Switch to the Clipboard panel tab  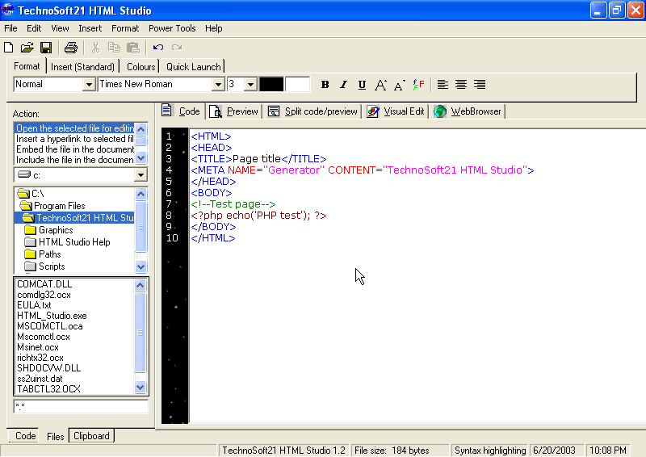point(91,436)
